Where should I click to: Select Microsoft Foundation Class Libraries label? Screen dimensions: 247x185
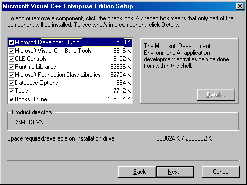(58, 75)
